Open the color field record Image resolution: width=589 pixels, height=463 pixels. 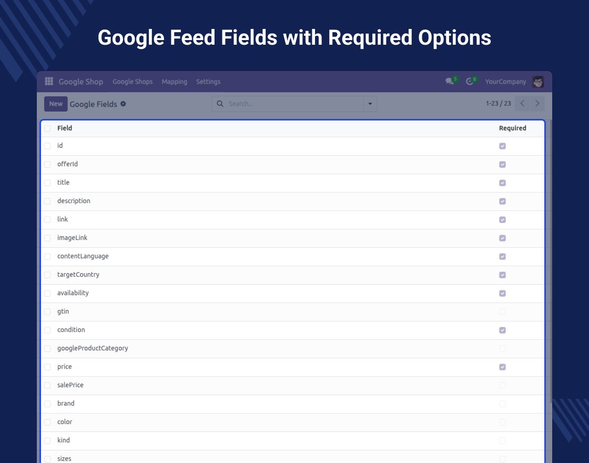coord(65,421)
